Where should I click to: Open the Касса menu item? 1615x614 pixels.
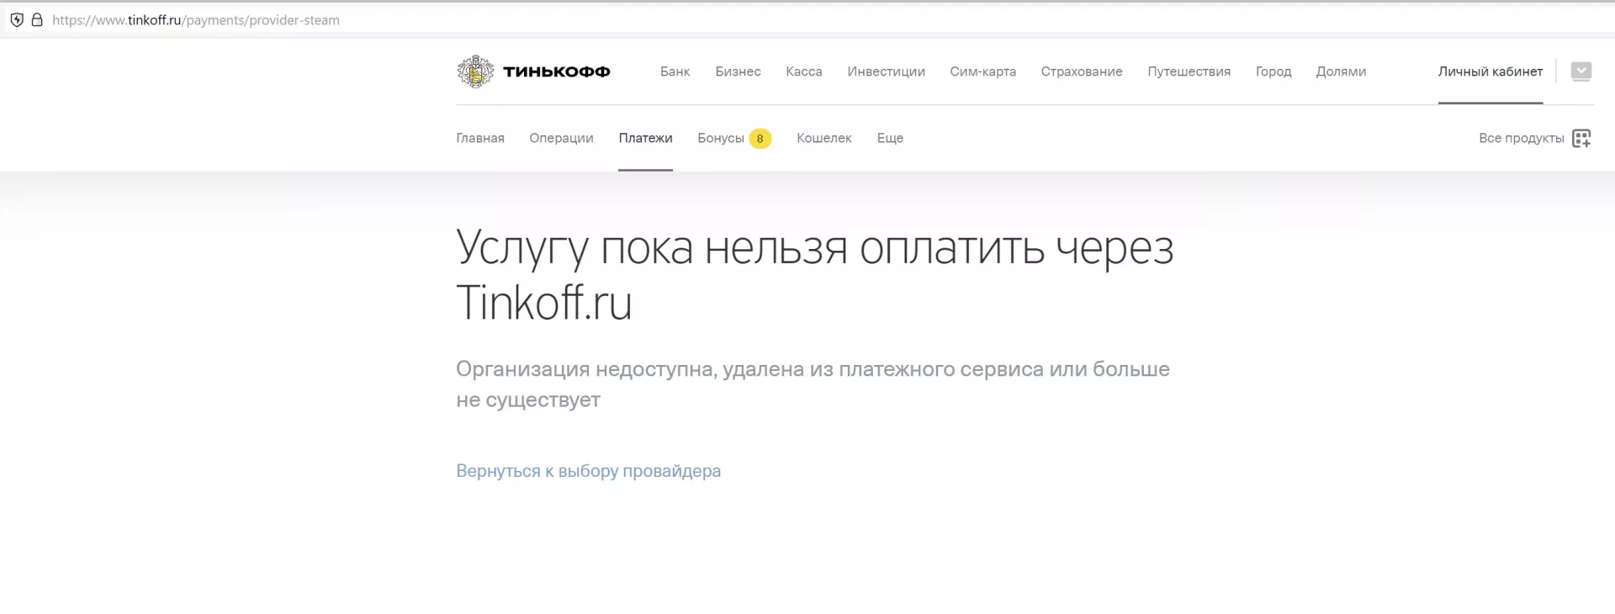pyautogui.click(x=804, y=71)
